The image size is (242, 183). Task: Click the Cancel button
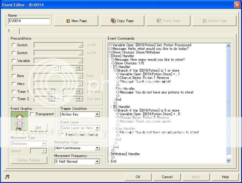click(x=167, y=177)
